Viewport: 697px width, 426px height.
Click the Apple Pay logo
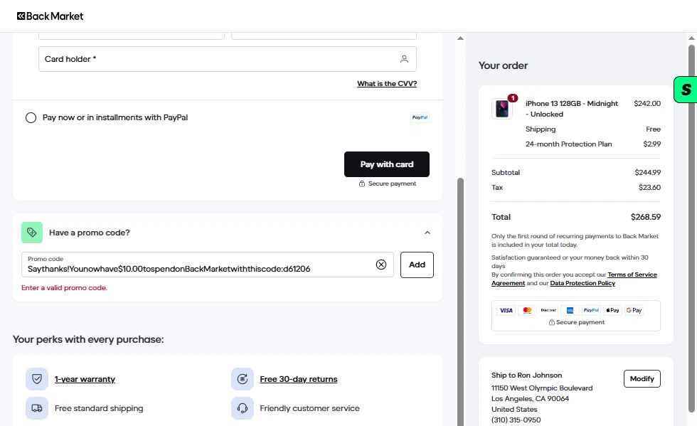[612, 310]
